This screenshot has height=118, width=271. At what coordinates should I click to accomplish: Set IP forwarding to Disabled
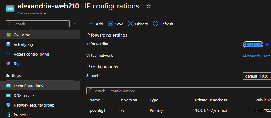[253, 44]
